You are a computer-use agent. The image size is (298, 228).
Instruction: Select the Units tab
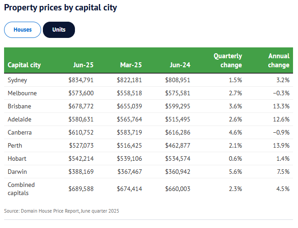coord(59,30)
